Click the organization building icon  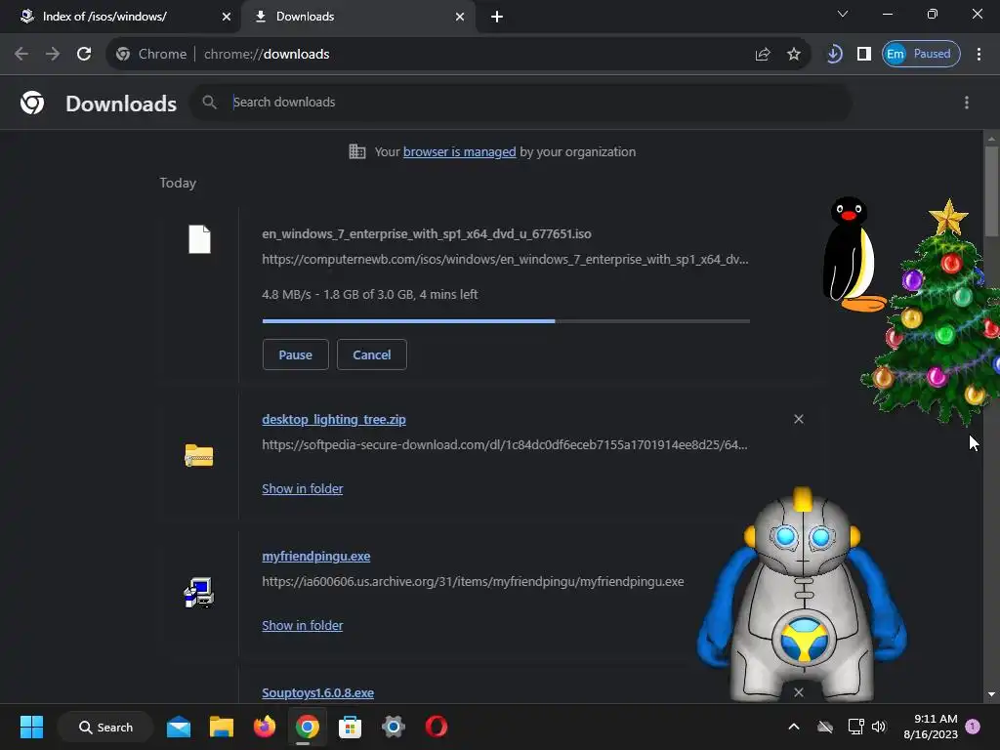tap(357, 151)
